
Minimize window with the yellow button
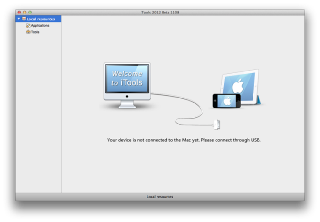tap(24, 13)
